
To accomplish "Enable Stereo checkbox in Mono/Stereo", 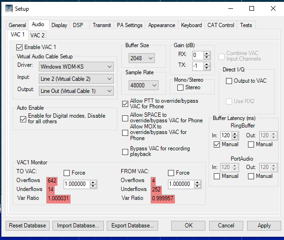I will (x=180, y=87).
